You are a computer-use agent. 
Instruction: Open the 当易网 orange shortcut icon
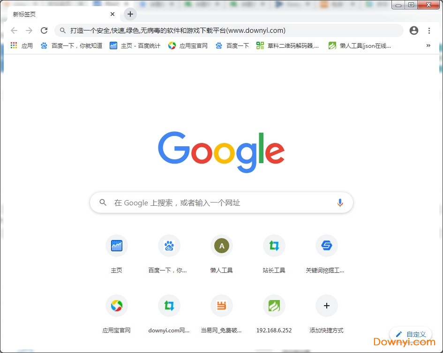[x=221, y=306]
